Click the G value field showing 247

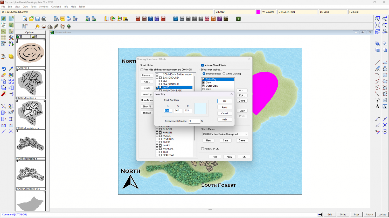pyautogui.click(x=178, y=110)
